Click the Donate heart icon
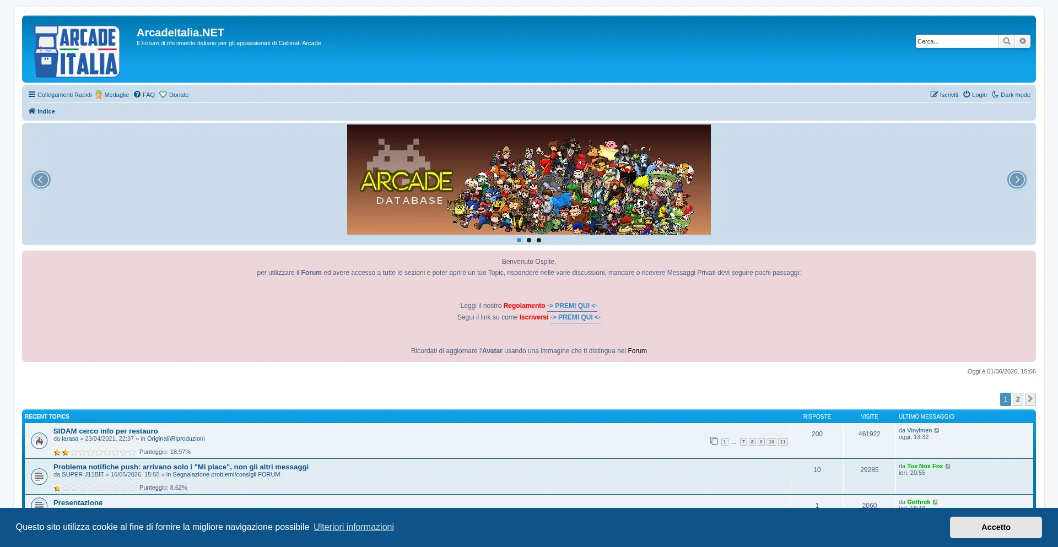 [x=163, y=95]
